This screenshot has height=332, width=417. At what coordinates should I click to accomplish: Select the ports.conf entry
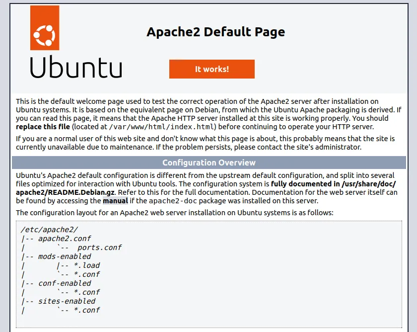point(99,247)
